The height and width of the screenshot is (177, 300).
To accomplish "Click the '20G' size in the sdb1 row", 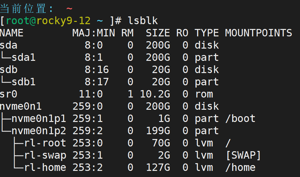I will (x=161, y=82).
